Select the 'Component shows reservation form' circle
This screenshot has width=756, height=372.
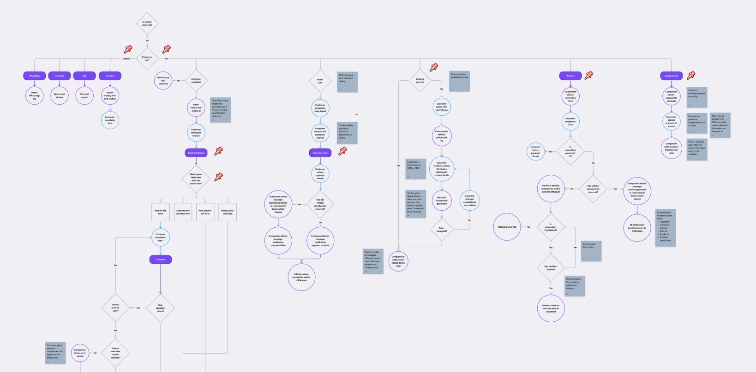(570, 96)
